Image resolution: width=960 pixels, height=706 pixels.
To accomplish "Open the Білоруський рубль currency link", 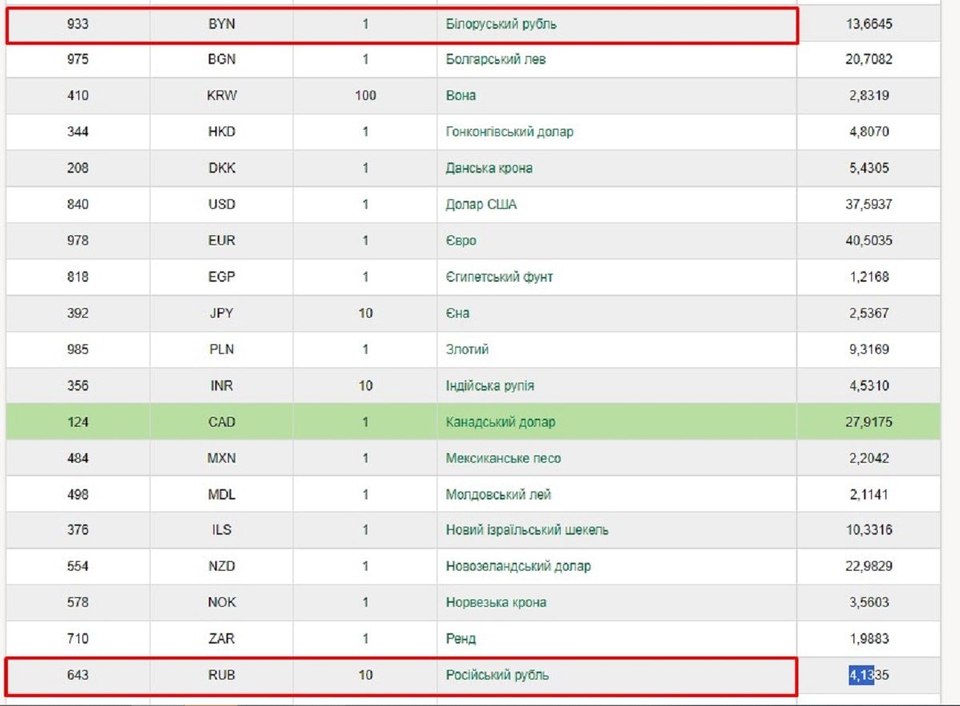I will tap(501, 24).
